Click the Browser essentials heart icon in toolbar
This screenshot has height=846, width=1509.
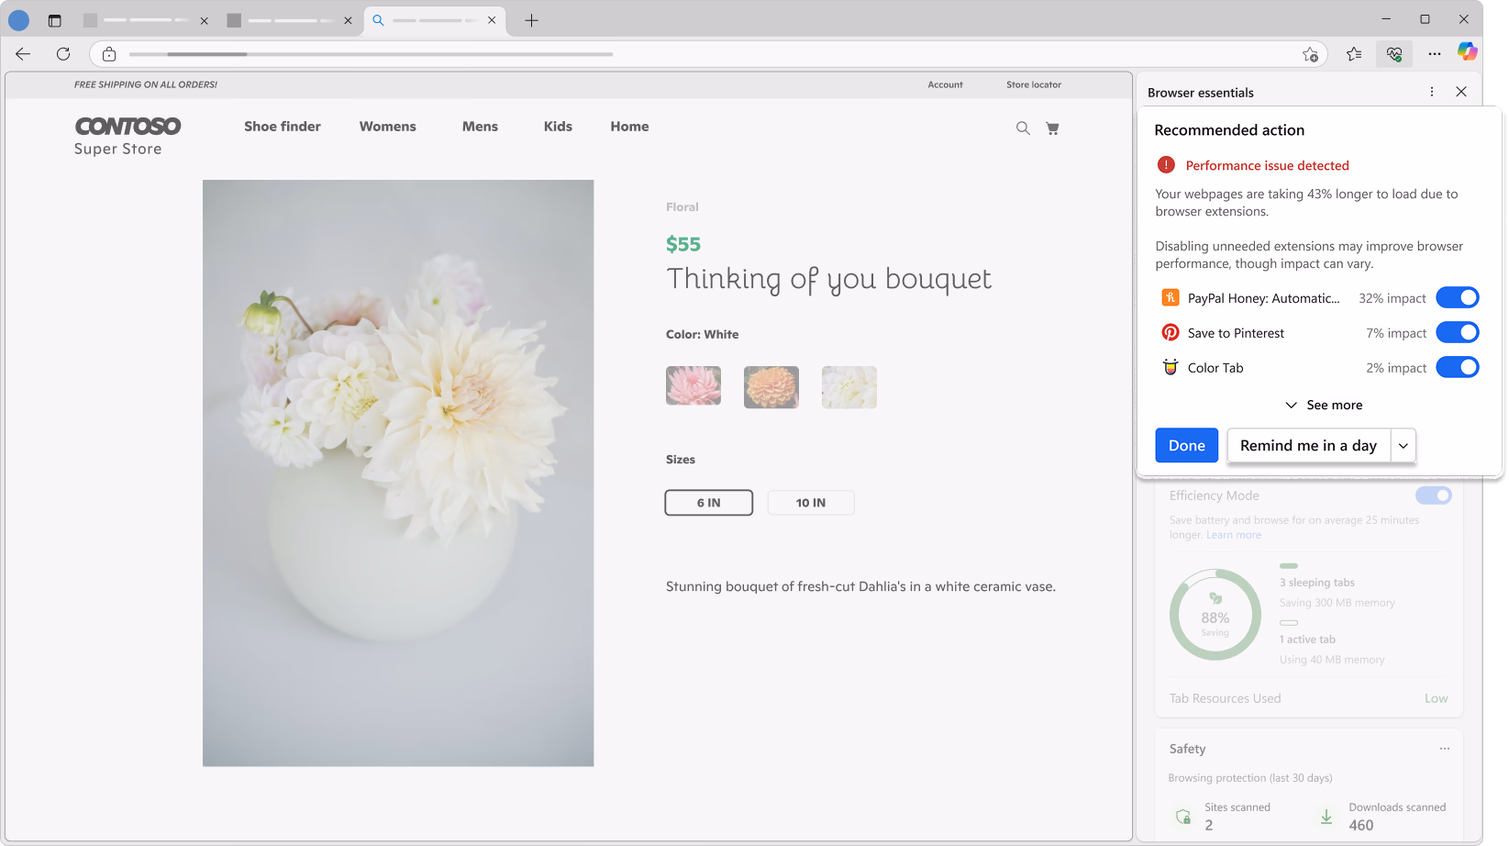pyautogui.click(x=1394, y=54)
